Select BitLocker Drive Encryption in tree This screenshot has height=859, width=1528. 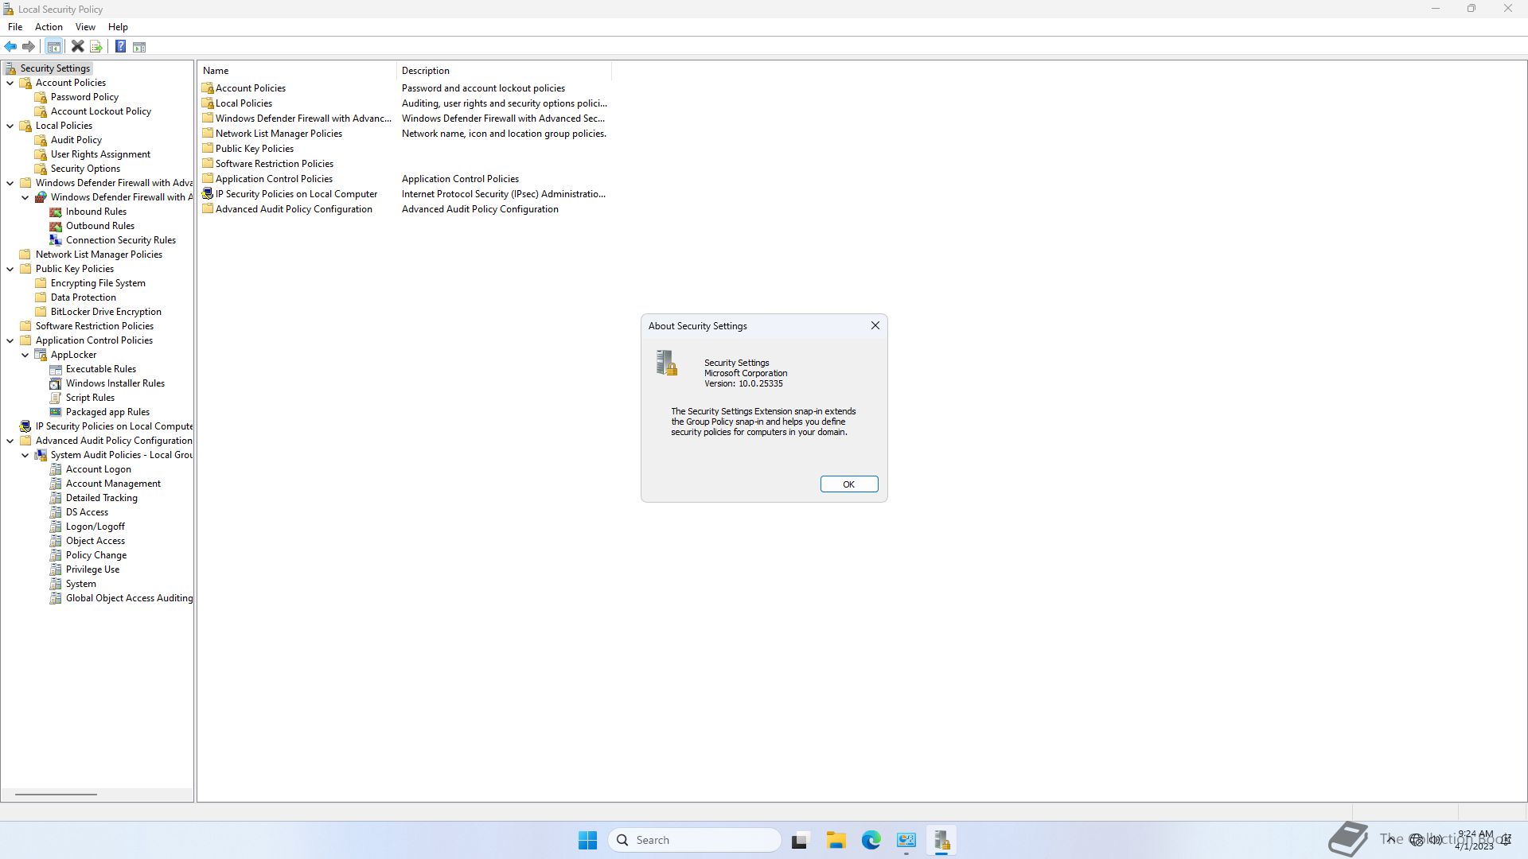click(x=106, y=312)
